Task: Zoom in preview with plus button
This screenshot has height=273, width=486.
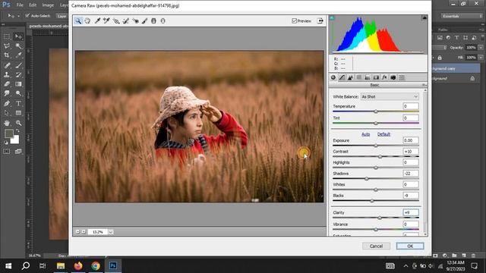Action: tap(84, 231)
